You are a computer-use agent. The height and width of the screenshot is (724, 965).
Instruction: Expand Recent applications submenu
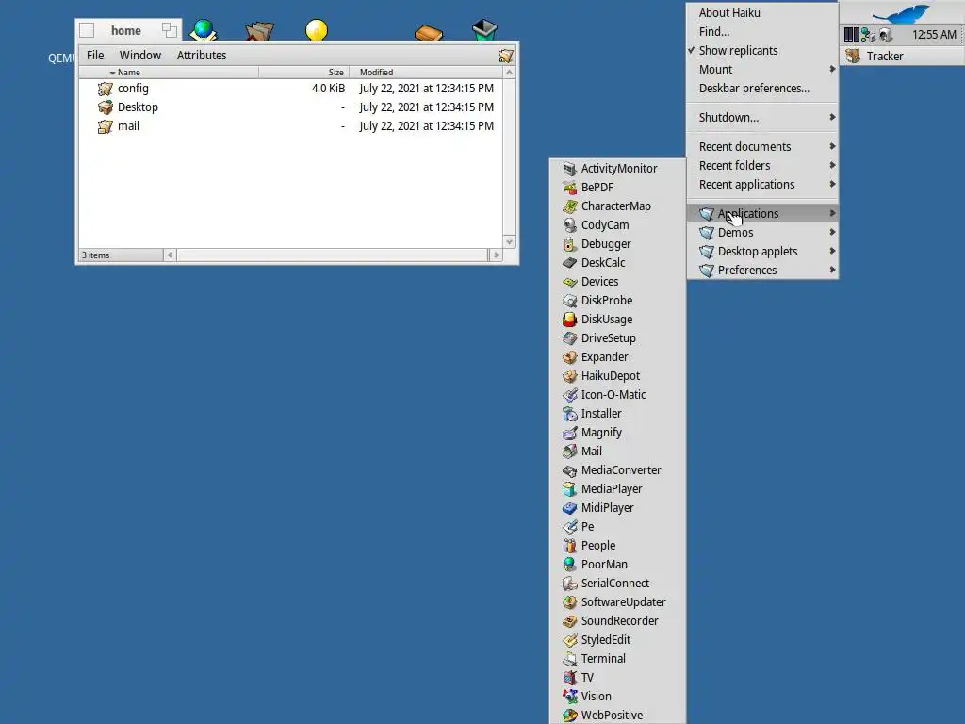(761, 185)
